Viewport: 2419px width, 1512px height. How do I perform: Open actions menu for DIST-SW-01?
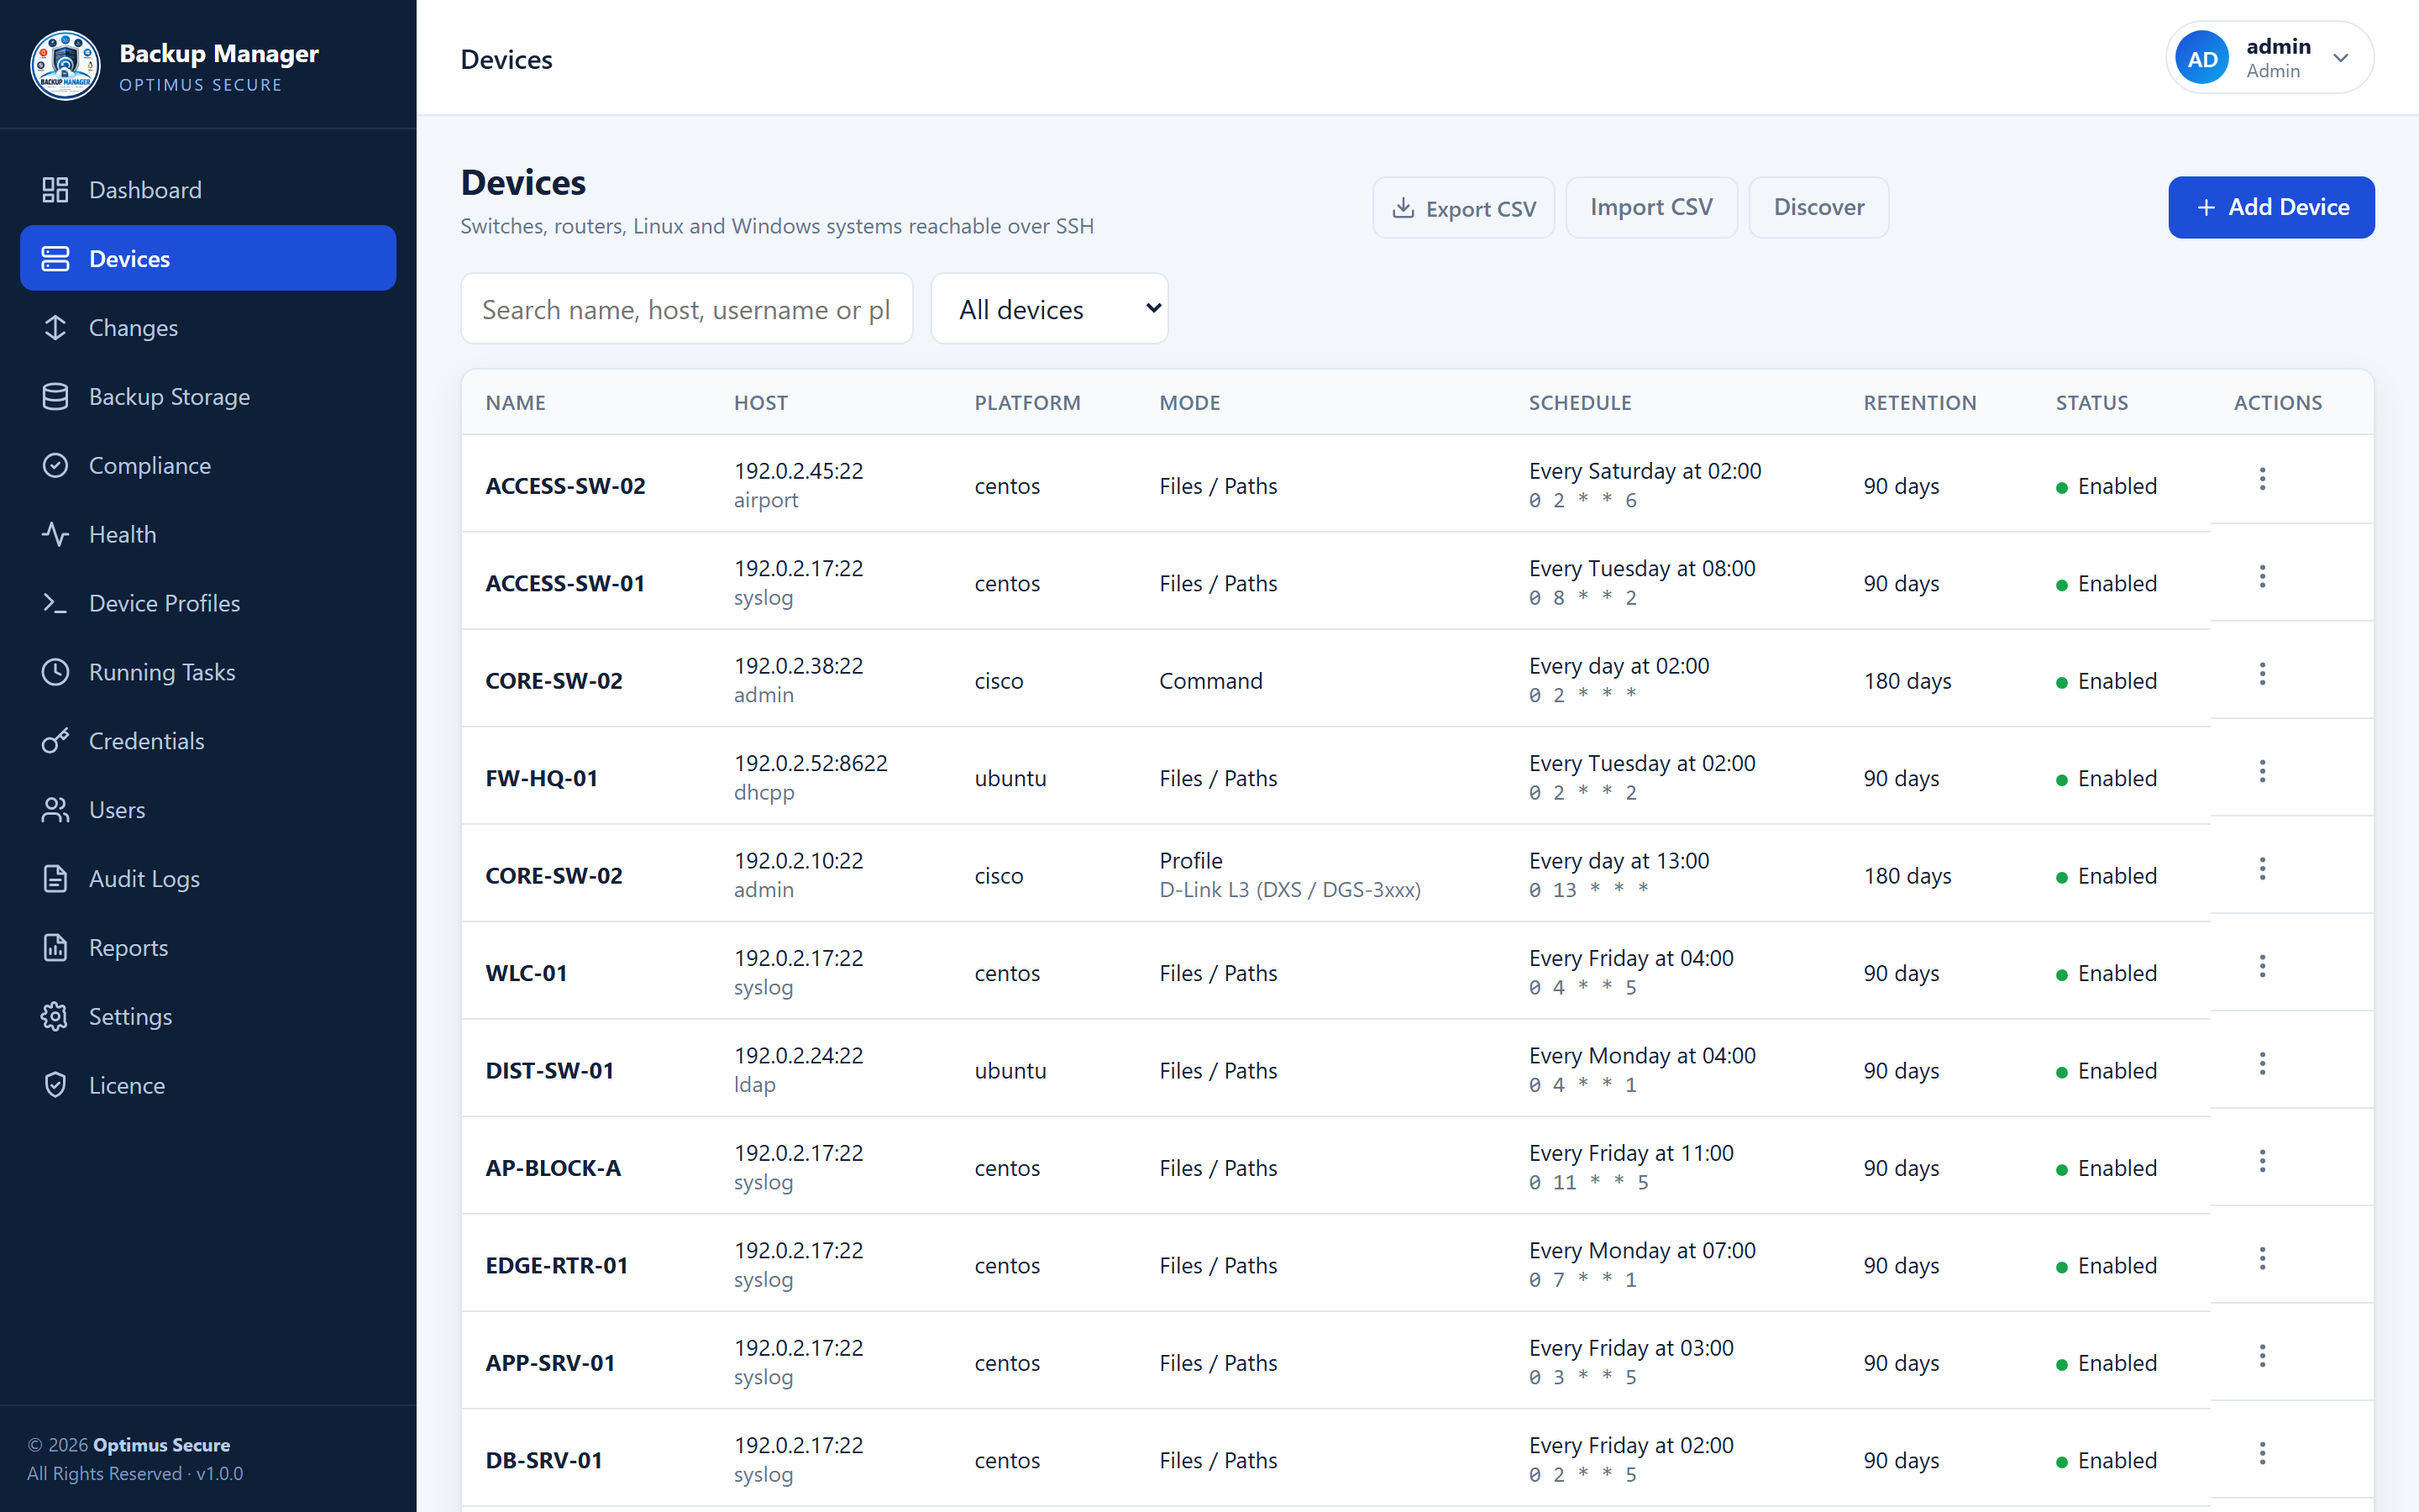(x=2262, y=1064)
